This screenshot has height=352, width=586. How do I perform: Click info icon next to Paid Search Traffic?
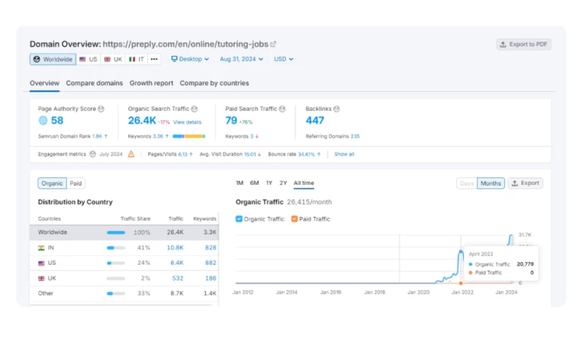(282, 109)
